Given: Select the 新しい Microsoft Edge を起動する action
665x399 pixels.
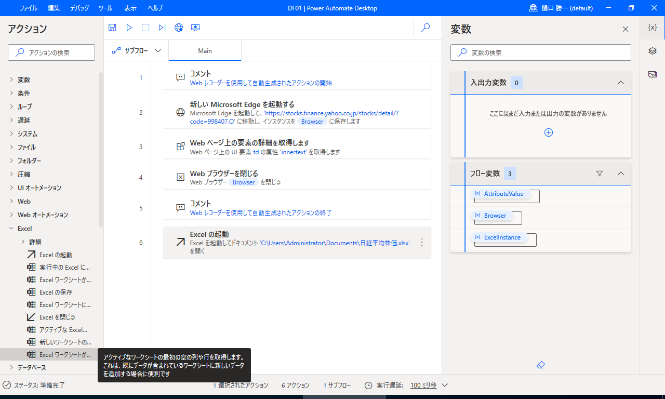Looking at the screenshot, I should click(x=297, y=112).
